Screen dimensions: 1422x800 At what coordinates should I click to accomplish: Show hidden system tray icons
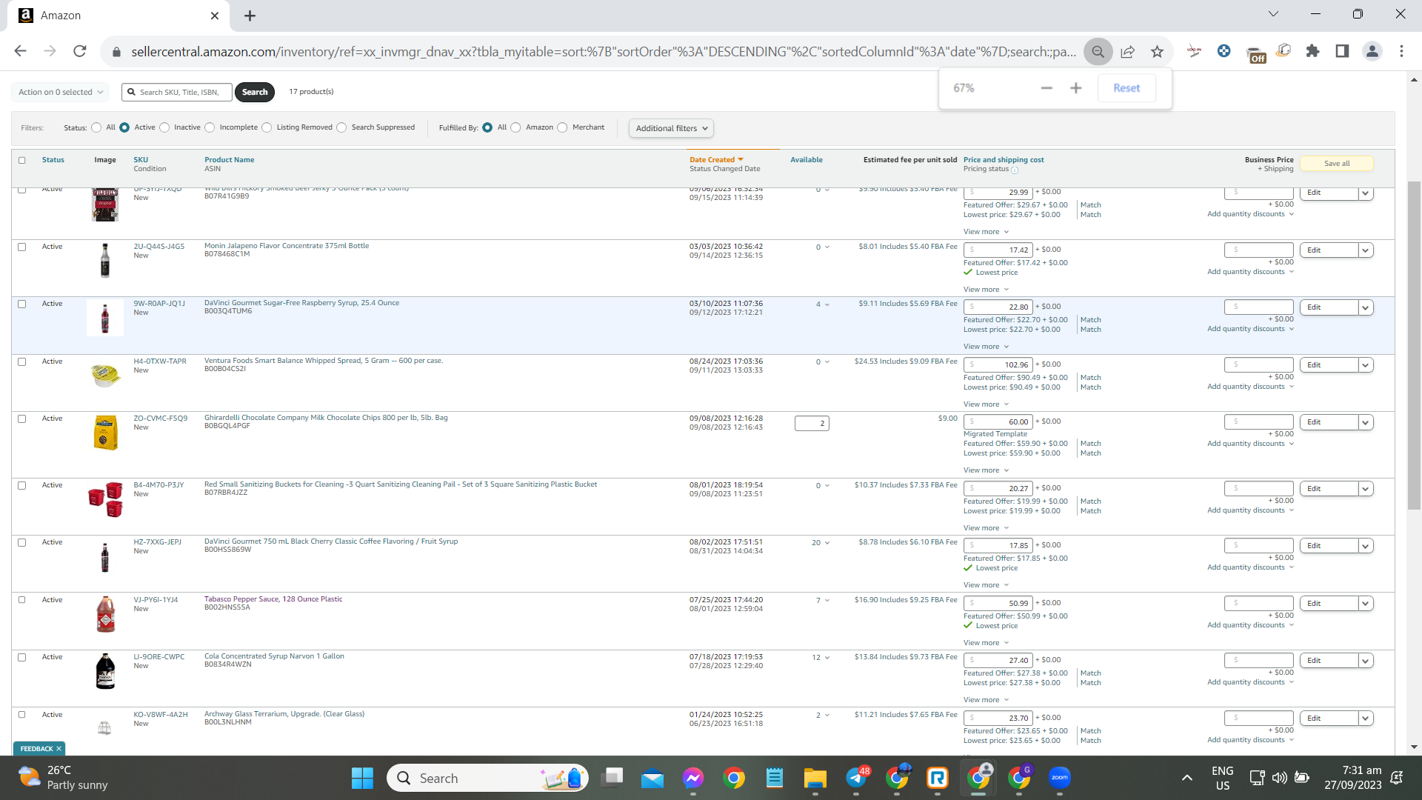click(x=1186, y=778)
